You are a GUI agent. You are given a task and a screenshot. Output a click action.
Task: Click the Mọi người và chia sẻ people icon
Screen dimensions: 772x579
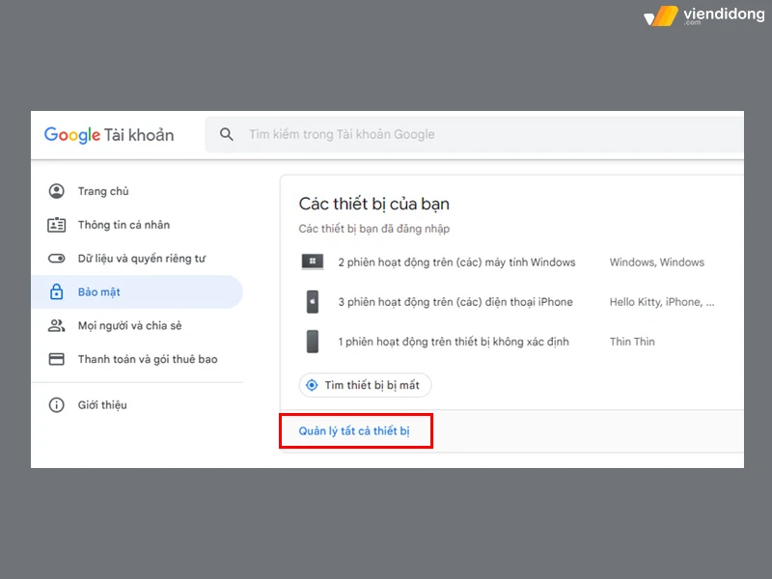click(58, 325)
